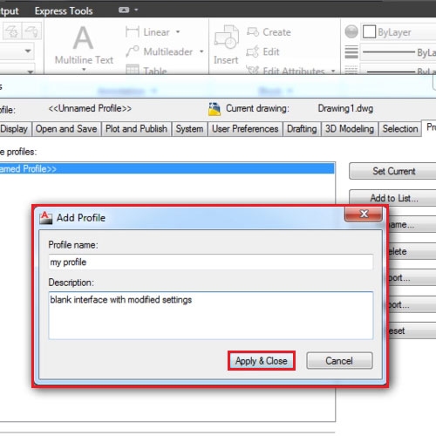
Task: Switch to the Open and Save tab
Action: (66, 129)
